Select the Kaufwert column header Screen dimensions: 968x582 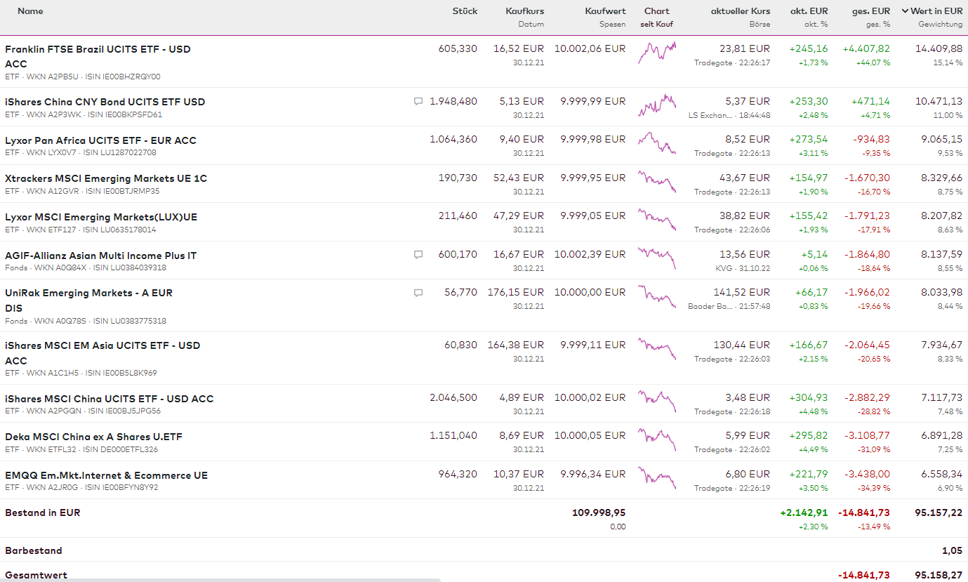(x=605, y=11)
